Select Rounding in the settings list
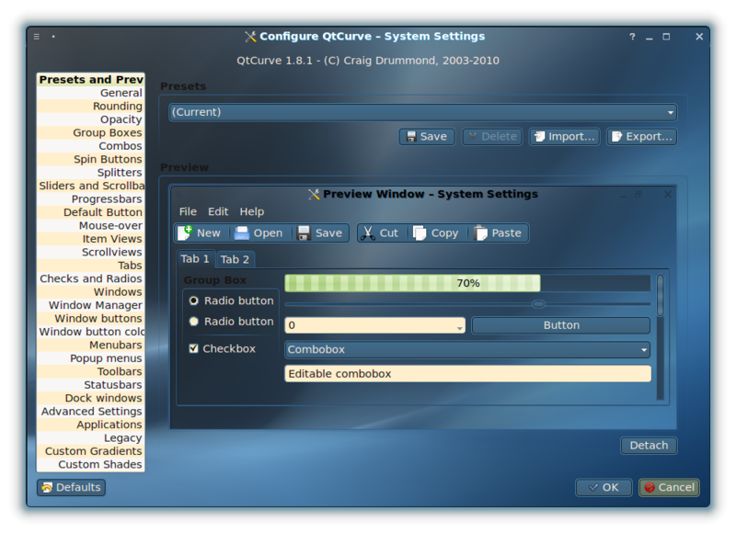 90,106
